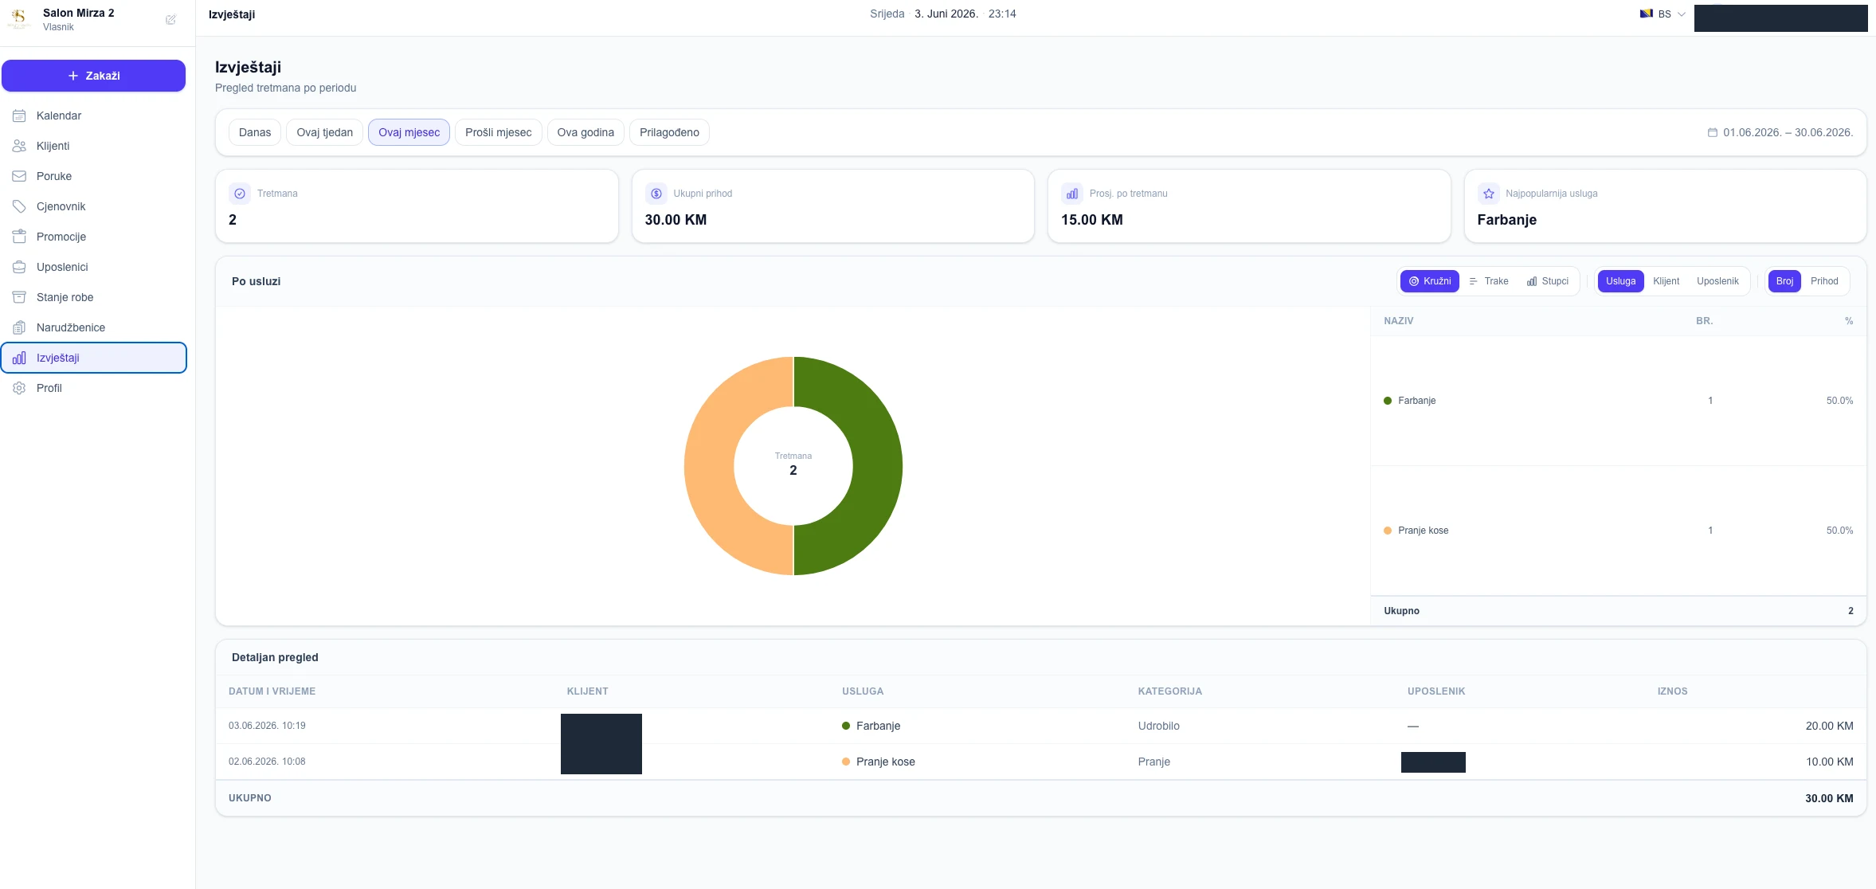This screenshot has height=889, width=1876.
Task: Click the green Farbanje donut segment
Action: pos(876,465)
